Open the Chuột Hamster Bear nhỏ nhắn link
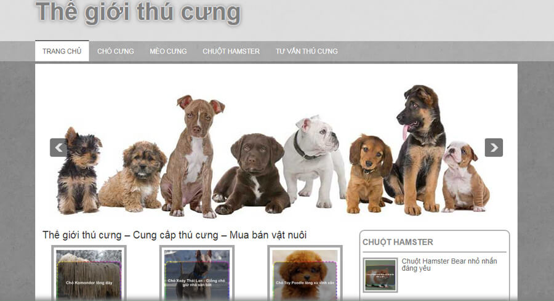The image size is (554, 301). [449, 265]
